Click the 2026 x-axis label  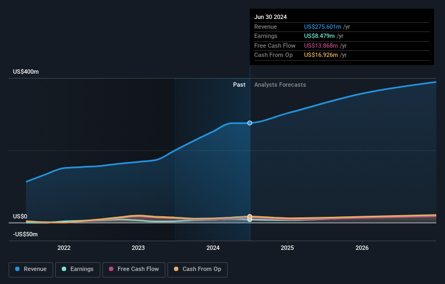pos(362,248)
